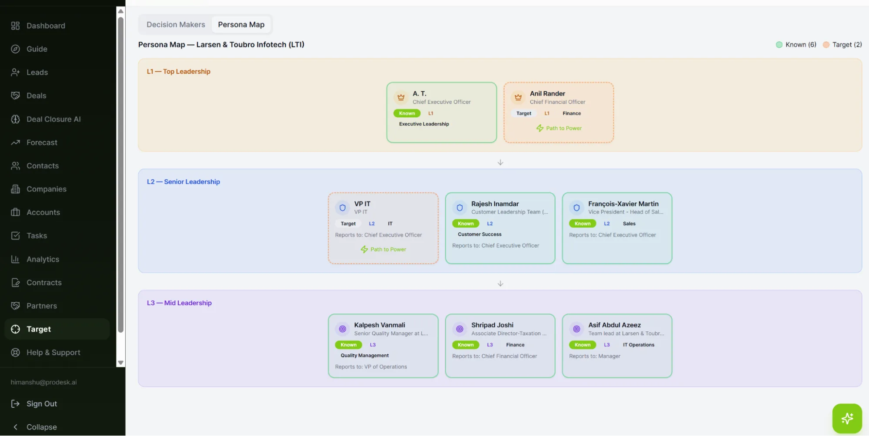This screenshot has width=869, height=436.
Task: Click the crown icon on Anil Rander card
Action: [518, 97]
